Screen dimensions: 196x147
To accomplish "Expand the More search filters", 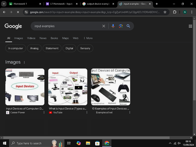I will click(88, 38).
